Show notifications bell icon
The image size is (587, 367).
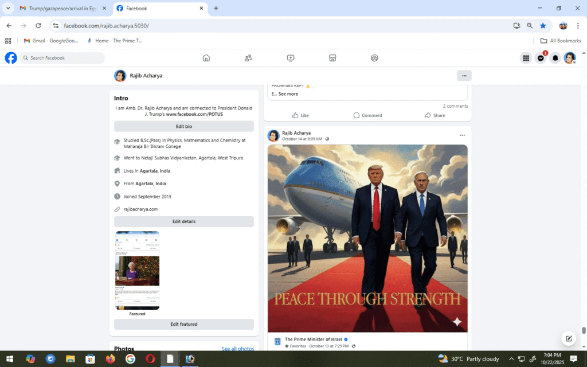click(555, 58)
